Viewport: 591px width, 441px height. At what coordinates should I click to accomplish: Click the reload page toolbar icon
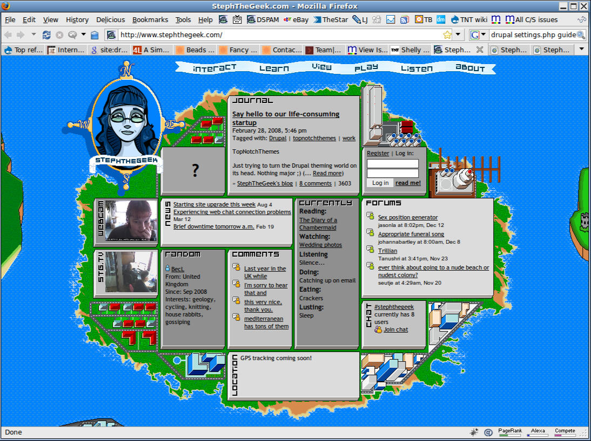pos(47,35)
